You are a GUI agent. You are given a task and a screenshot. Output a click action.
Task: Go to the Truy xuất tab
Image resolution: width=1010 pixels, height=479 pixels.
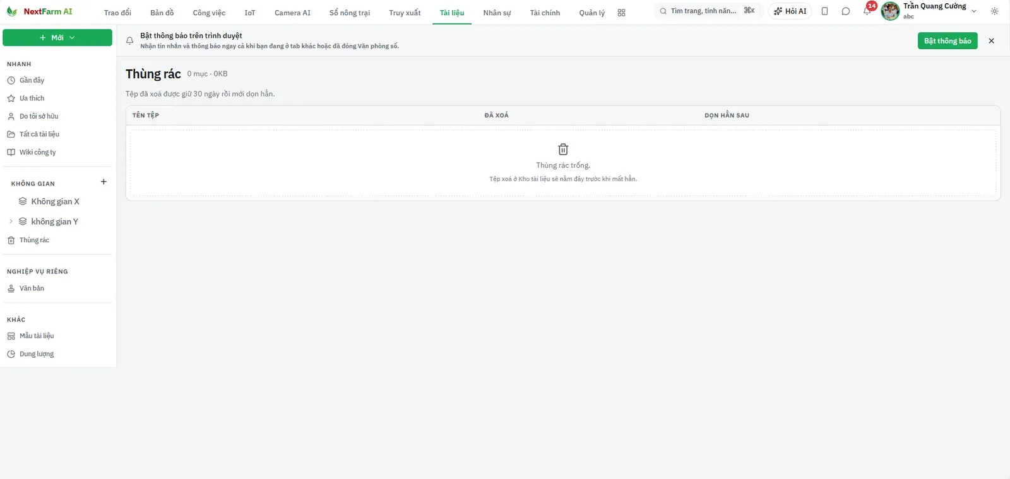pos(405,13)
